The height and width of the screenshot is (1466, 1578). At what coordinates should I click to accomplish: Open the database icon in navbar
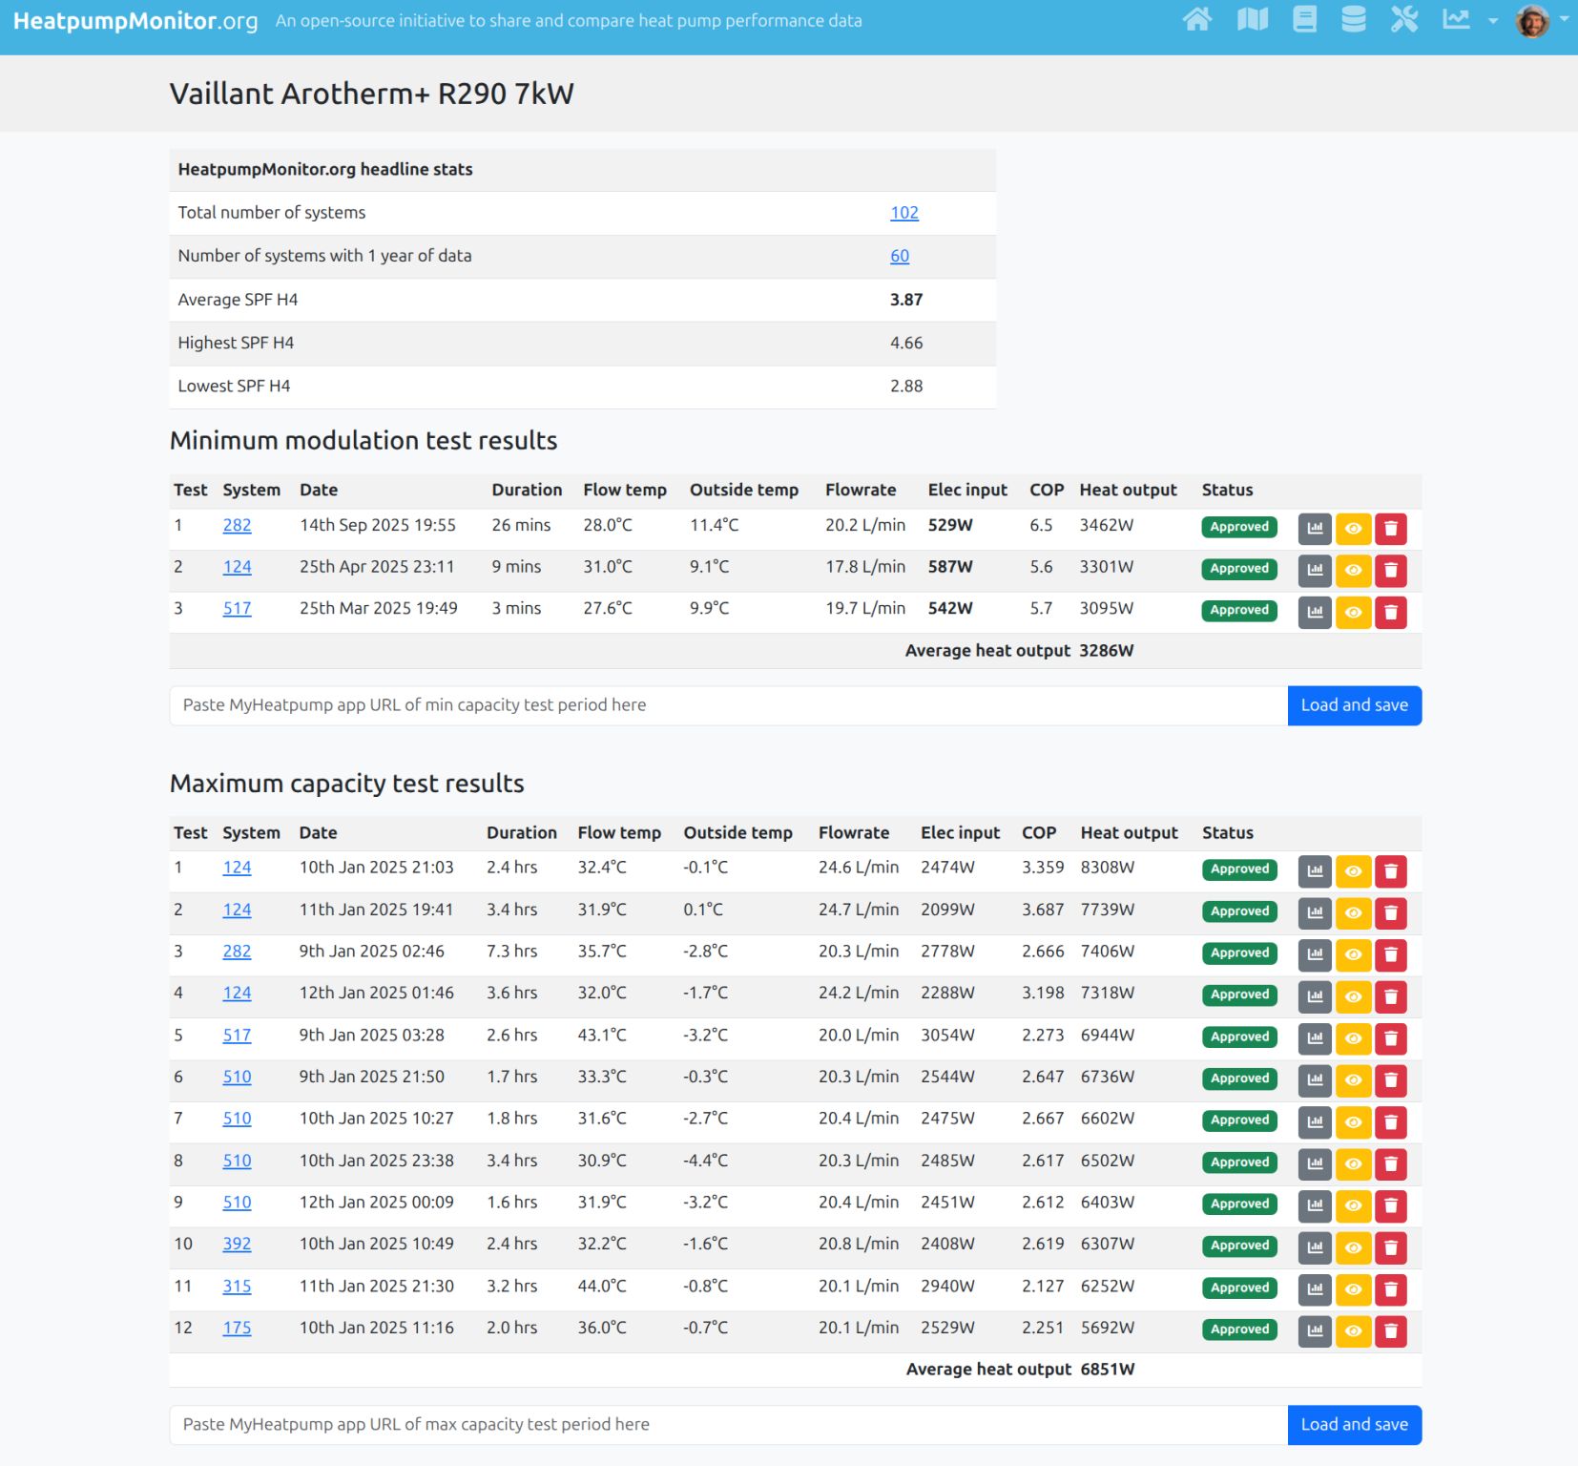click(x=1353, y=20)
